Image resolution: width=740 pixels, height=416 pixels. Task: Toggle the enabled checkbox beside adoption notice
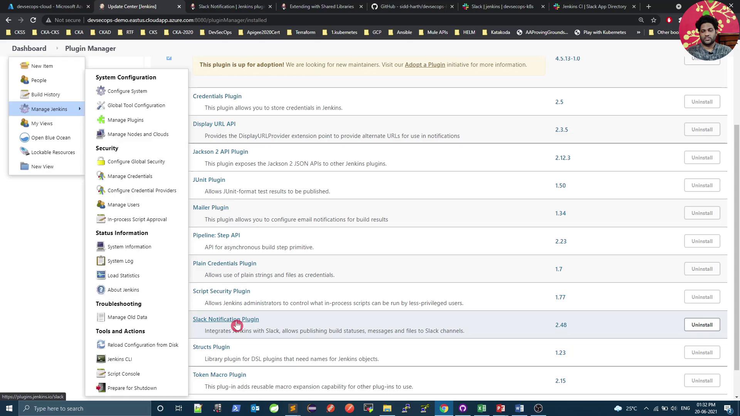coord(169,58)
